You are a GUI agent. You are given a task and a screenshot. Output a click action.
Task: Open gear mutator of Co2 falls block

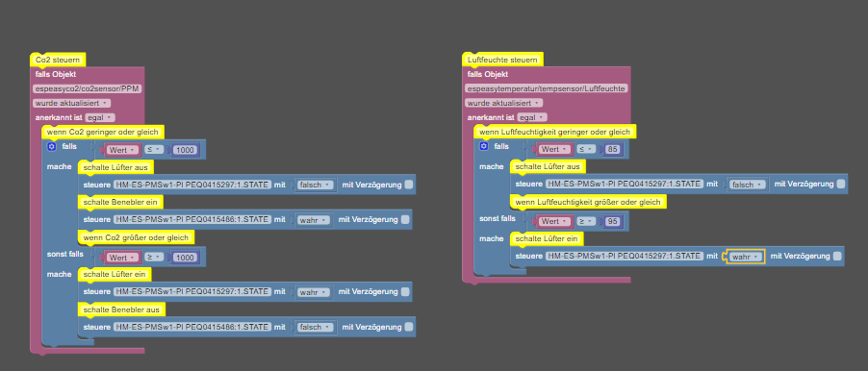tap(52, 146)
